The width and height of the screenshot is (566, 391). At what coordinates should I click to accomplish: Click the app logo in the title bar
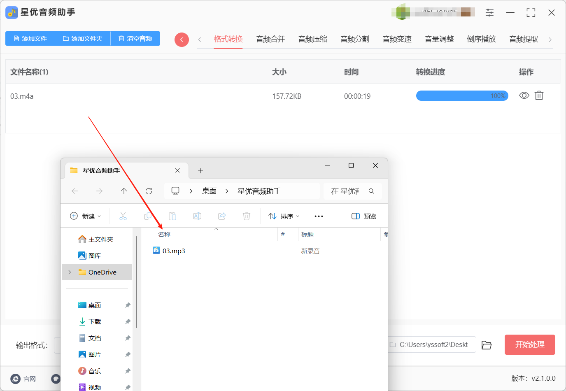pos(12,12)
